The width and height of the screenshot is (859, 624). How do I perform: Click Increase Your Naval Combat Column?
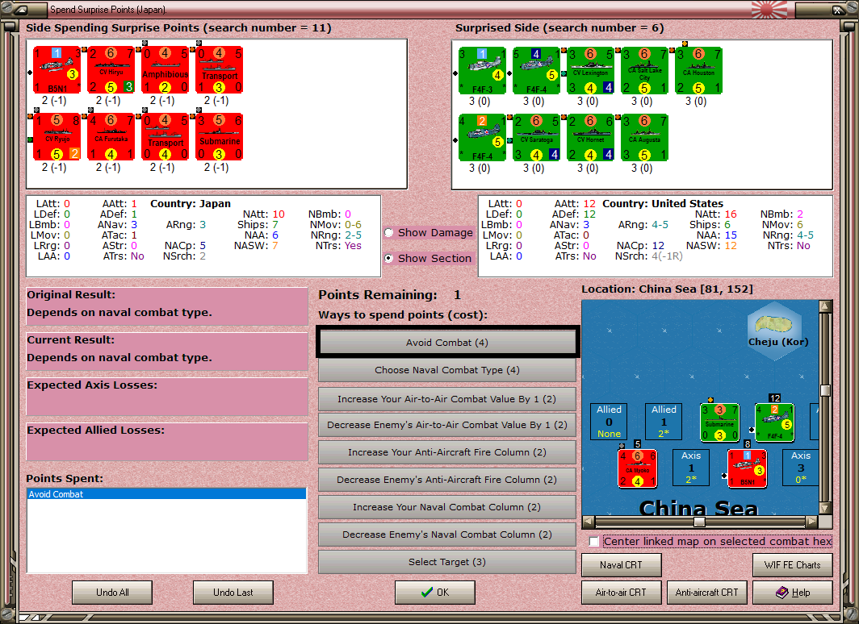coord(447,507)
